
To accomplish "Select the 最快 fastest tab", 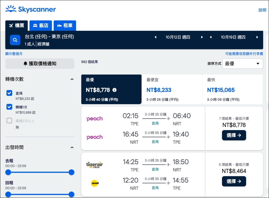I will click(x=233, y=89).
